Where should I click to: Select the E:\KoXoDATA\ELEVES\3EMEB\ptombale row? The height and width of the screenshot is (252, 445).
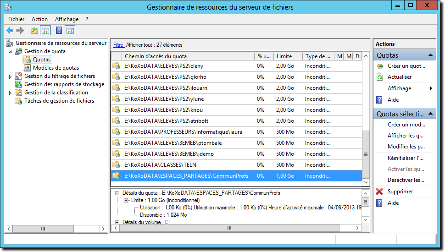(x=237, y=143)
